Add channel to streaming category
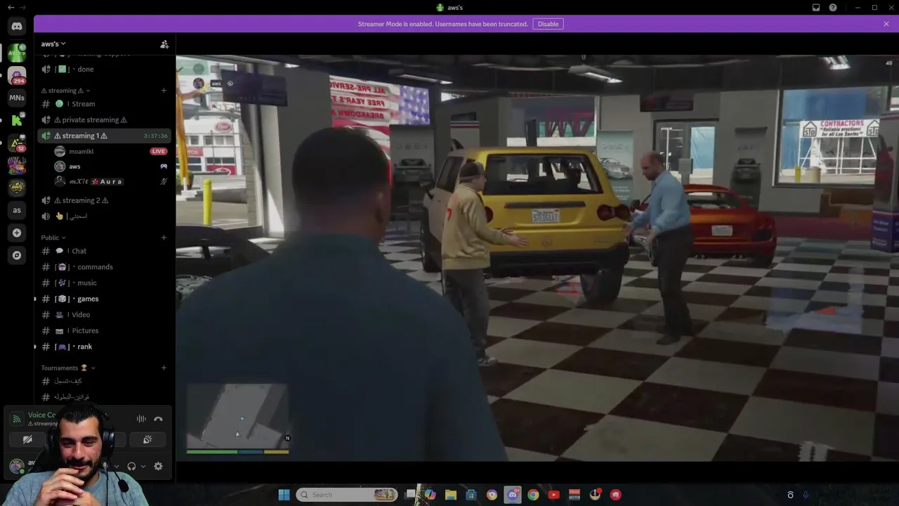Screen dimensions: 899x506 click(x=164, y=91)
